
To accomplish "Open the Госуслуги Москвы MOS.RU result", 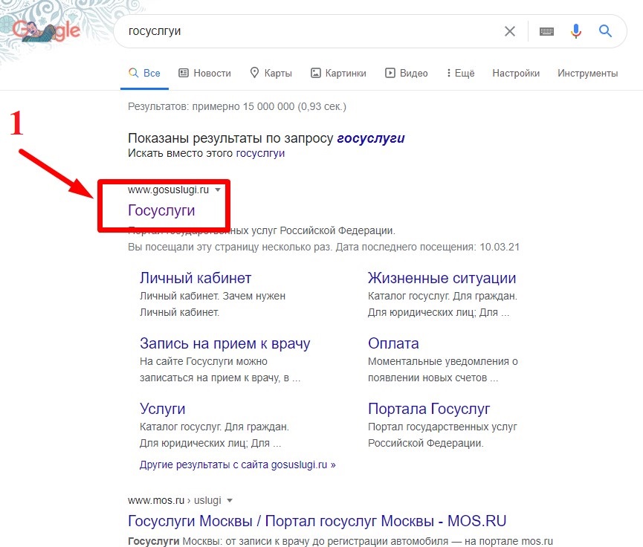I will 317,521.
